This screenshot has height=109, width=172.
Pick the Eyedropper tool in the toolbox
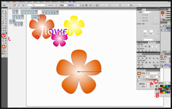[x=3, y=36]
